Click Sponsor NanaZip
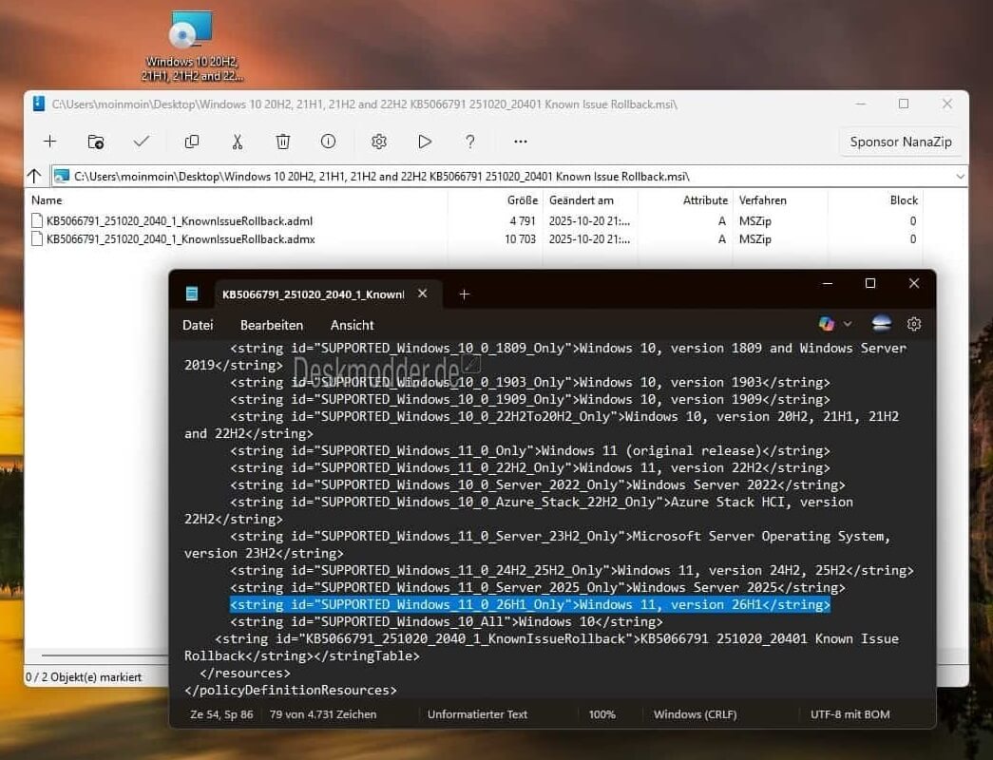993x760 pixels. pyautogui.click(x=900, y=141)
